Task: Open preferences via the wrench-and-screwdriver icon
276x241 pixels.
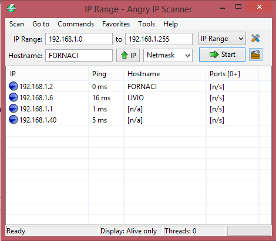Action: 255,38
